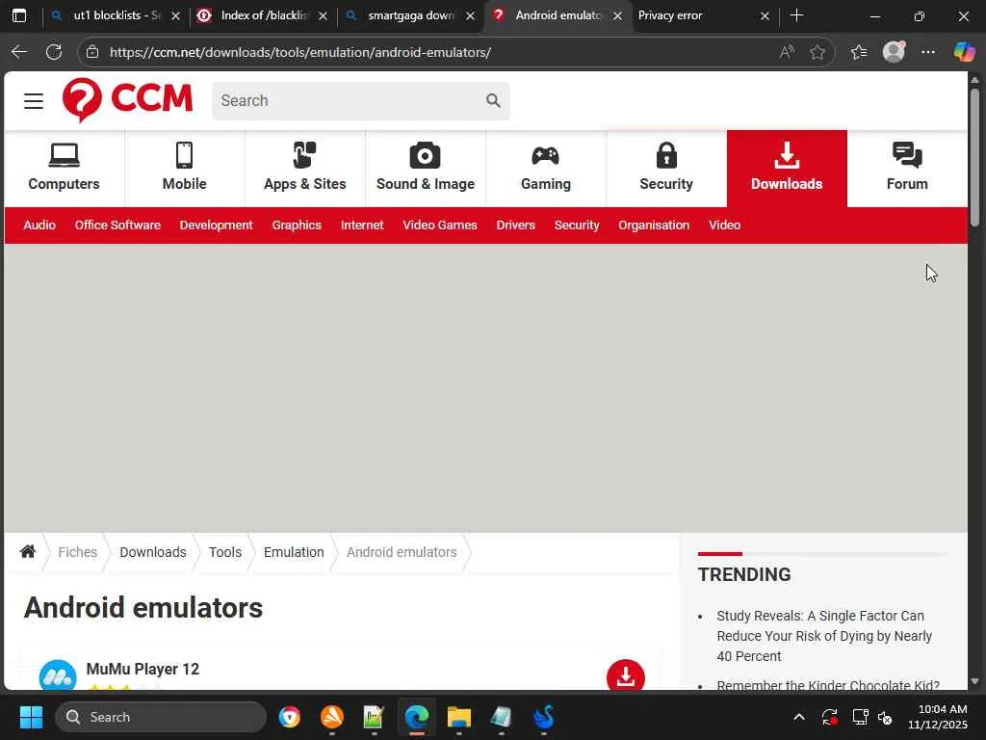
Task: Open the Computers section
Action: coord(65,168)
